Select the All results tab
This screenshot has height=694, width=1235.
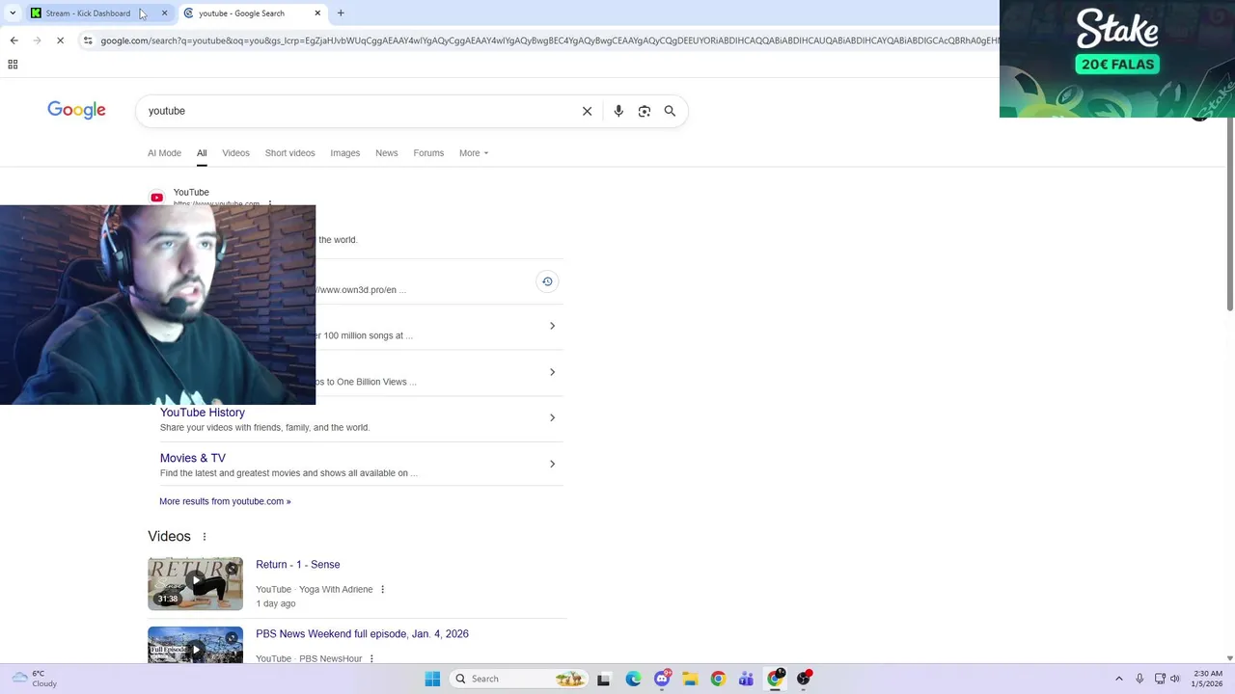(202, 153)
